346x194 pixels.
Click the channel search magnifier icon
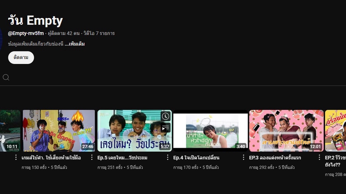coord(6,77)
